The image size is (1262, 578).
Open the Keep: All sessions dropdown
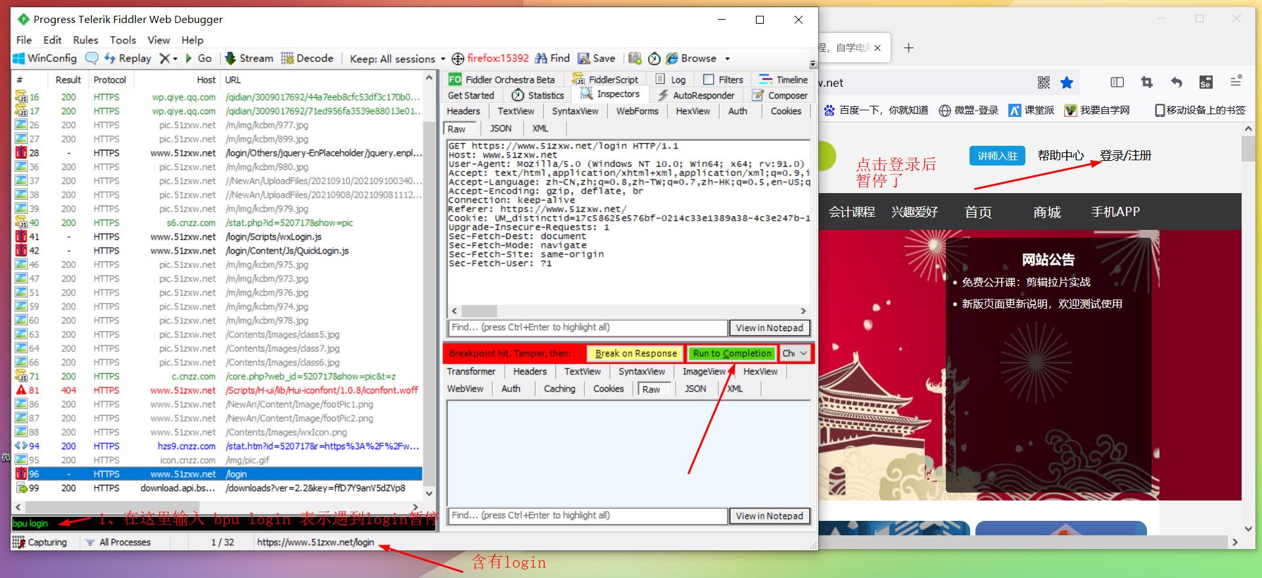click(x=397, y=58)
